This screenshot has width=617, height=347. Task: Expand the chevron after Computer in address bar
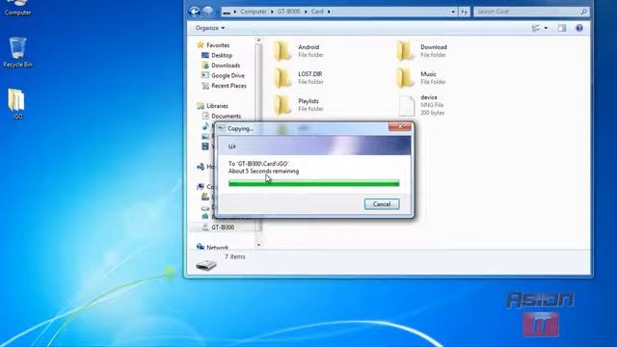click(x=272, y=12)
